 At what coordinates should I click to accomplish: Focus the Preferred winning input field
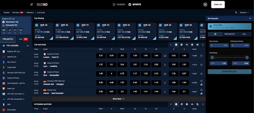coord(240,45)
